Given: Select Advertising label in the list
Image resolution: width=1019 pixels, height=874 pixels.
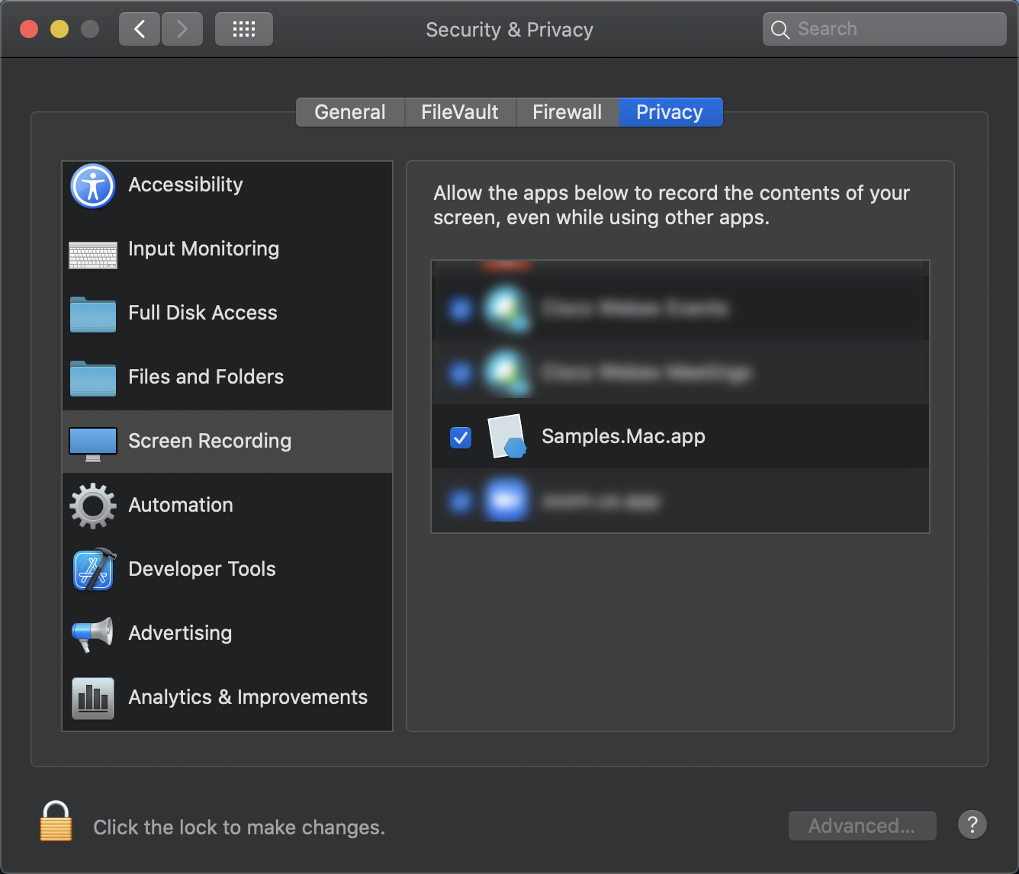Looking at the screenshot, I should [x=180, y=633].
